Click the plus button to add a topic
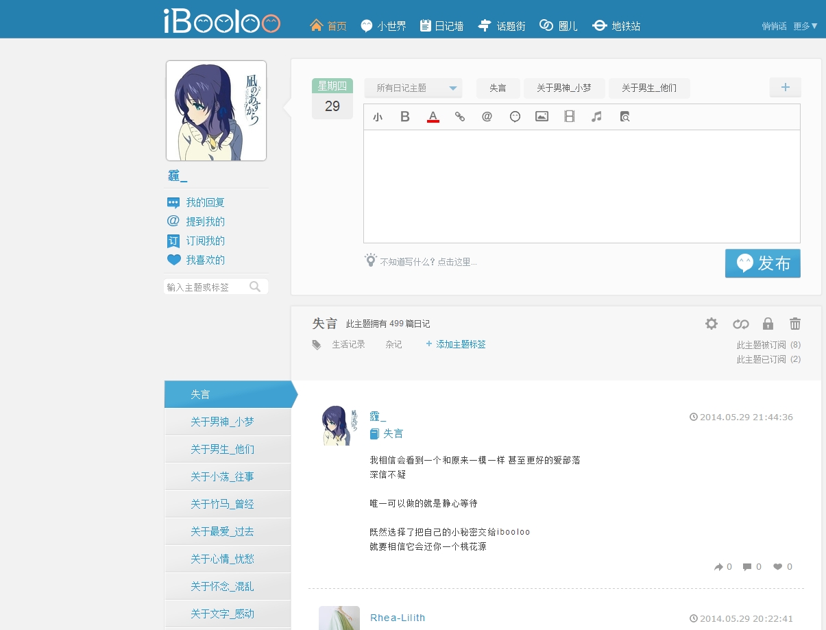Image resolution: width=826 pixels, height=630 pixels. (786, 87)
